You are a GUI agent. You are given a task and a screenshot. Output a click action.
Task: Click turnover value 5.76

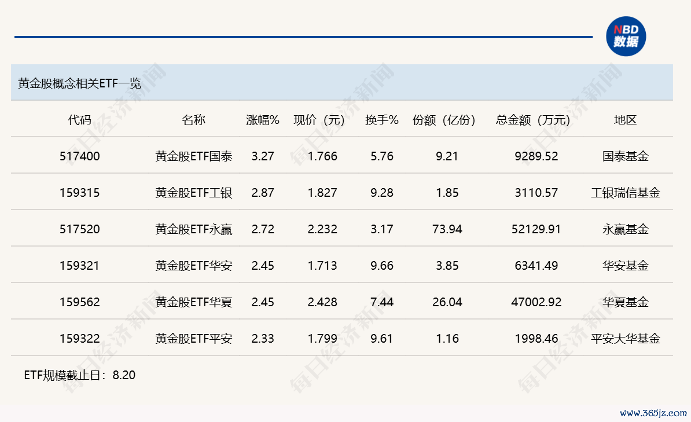(x=381, y=156)
